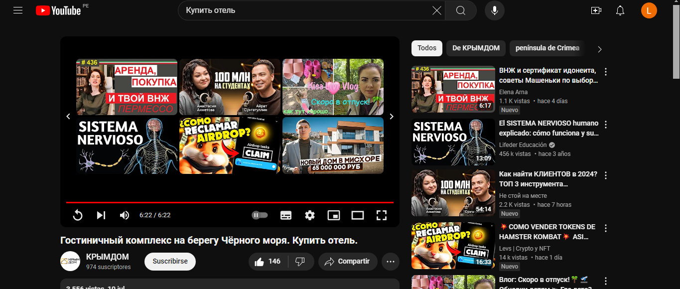The width and height of the screenshot is (680, 289).
Task: Open endscreen SISTEMA NERVIOSO video
Action: (127, 145)
